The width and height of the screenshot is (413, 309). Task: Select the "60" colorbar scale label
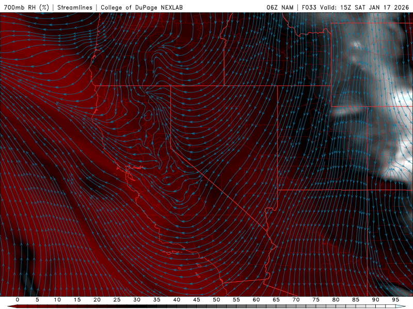[256, 300]
